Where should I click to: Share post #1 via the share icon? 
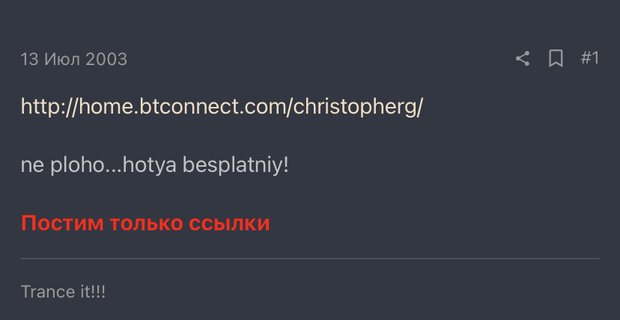click(523, 59)
